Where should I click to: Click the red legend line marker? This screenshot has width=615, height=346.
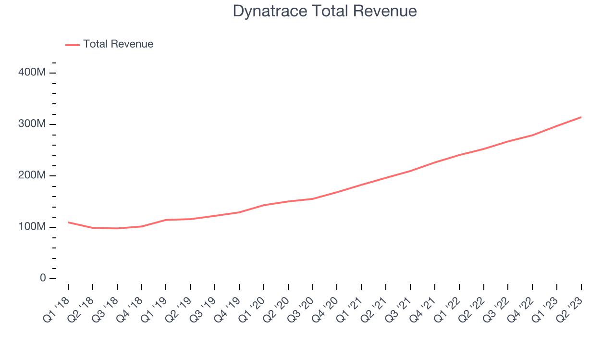pos(72,44)
